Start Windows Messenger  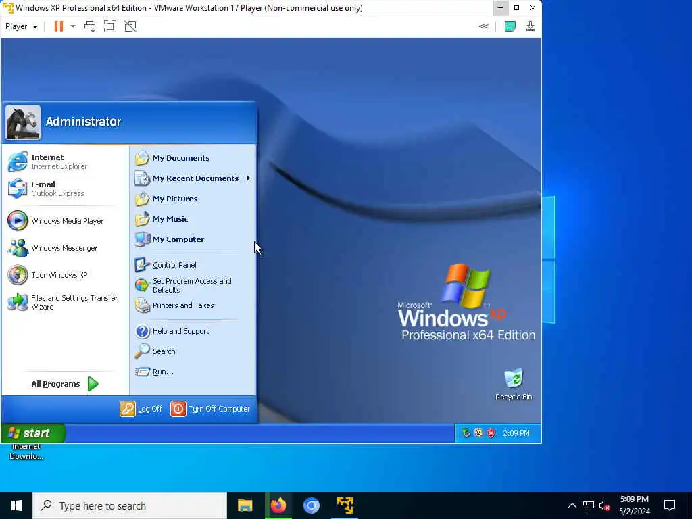(x=65, y=248)
